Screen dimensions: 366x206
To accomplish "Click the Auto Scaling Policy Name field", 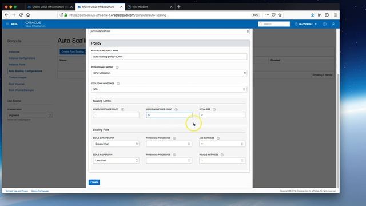I will [169, 57].
